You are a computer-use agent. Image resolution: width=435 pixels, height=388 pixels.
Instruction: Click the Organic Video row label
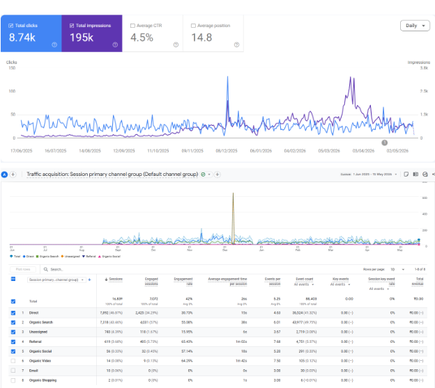click(x=40, y=361)
